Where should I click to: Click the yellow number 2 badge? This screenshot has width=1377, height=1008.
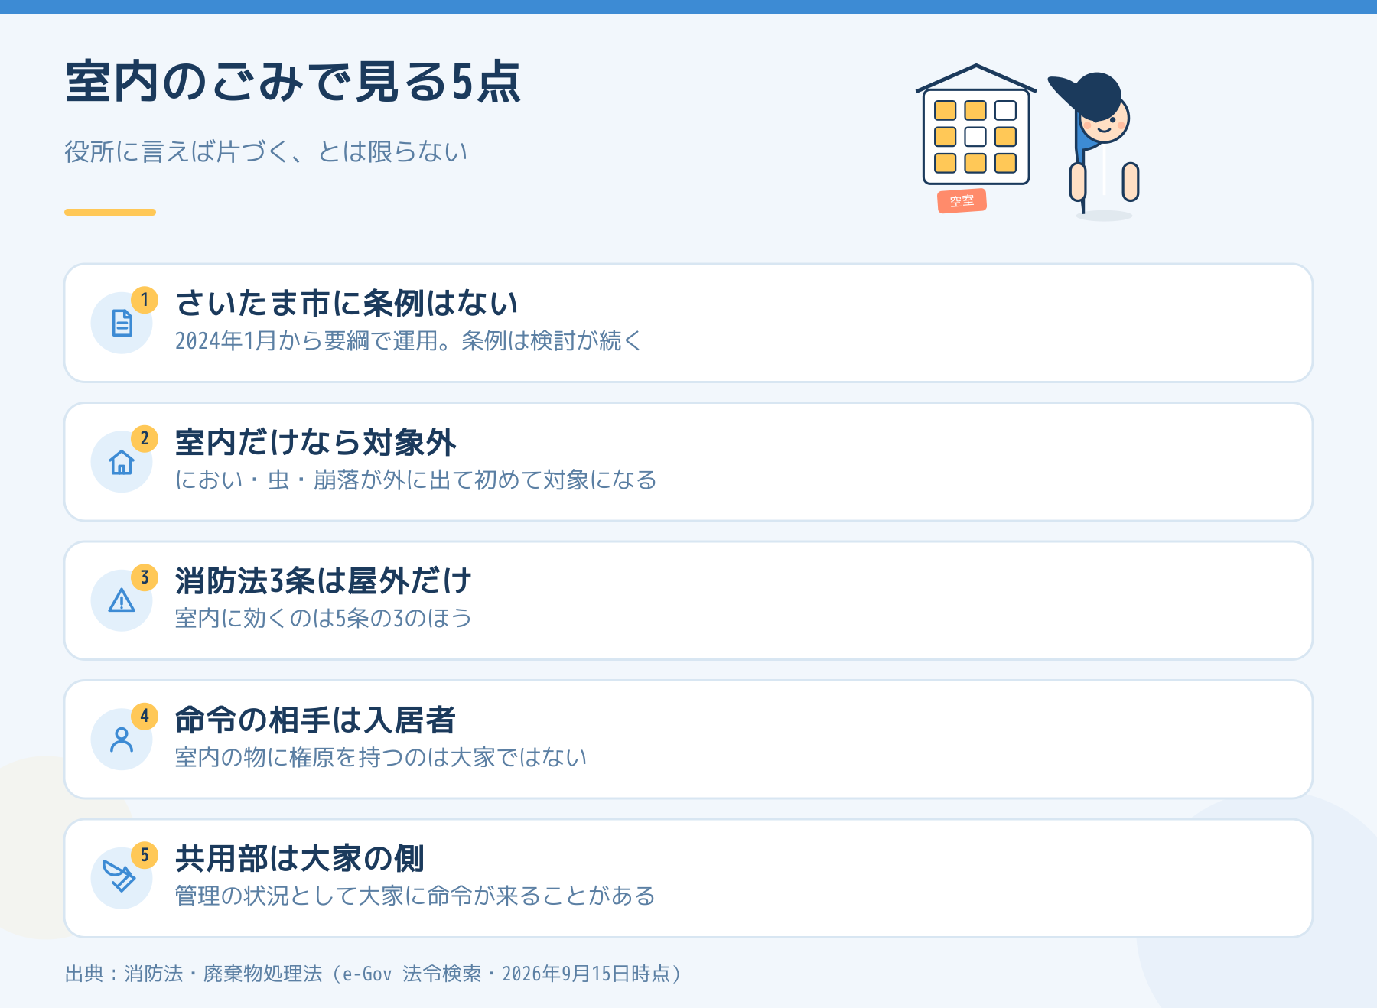(x=145, y=439)
